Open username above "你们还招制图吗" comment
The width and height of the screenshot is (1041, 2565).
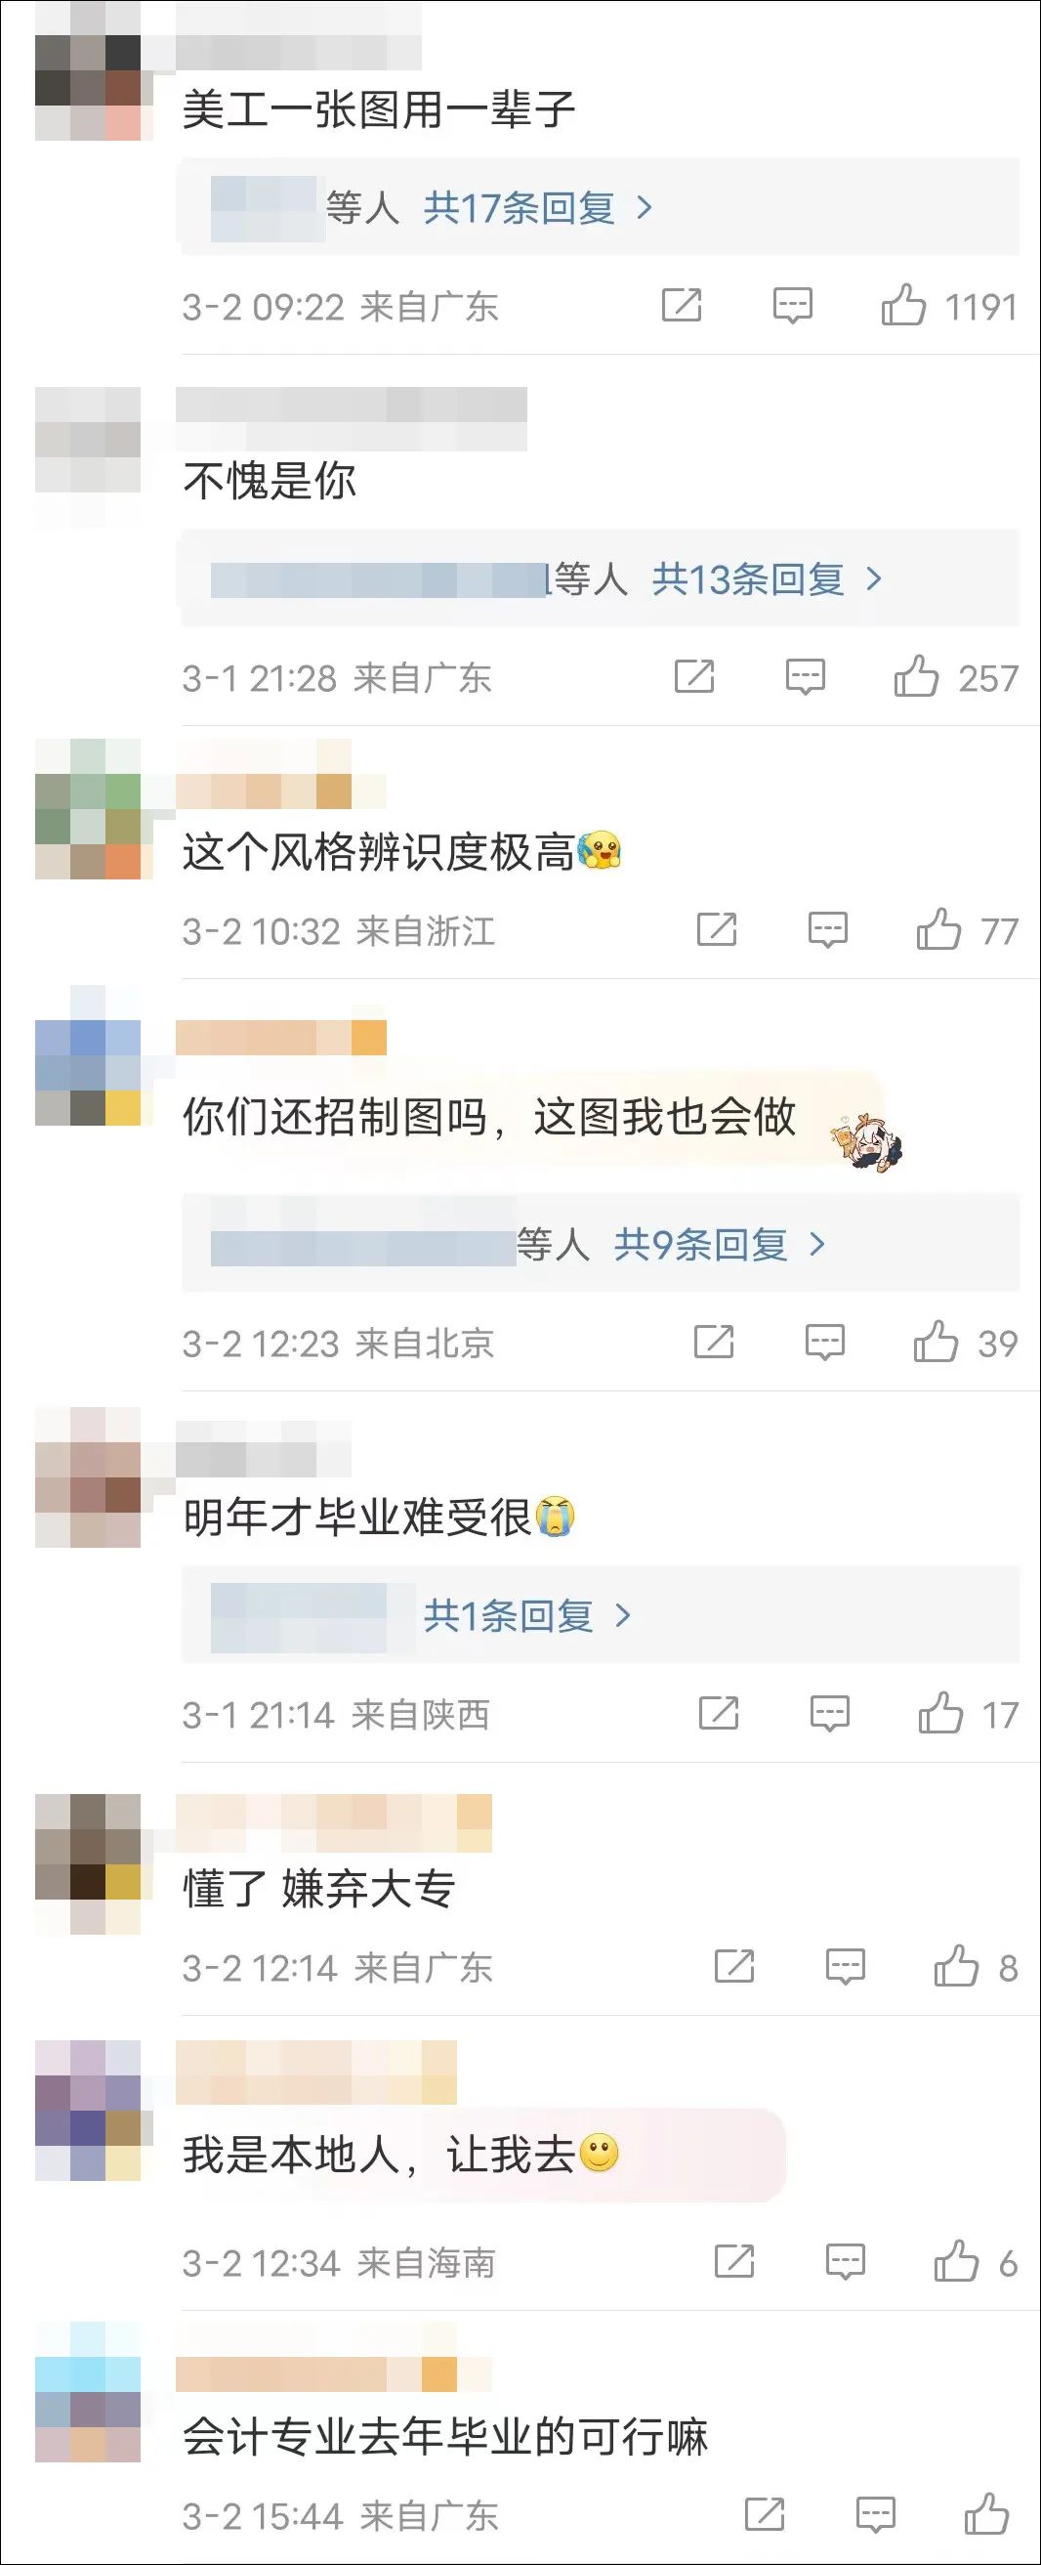click(280, 1037)
